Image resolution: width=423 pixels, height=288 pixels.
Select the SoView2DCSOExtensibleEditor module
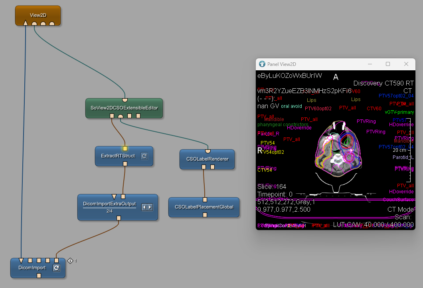pos(124,108)
